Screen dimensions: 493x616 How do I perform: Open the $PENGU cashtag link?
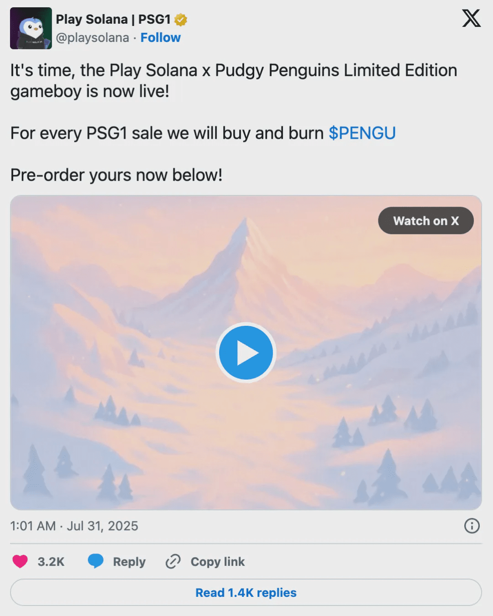point(362,133)
